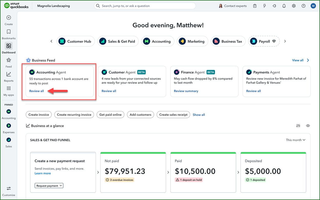Select the Customer Hub pill
320x200 pixels.
75,41
